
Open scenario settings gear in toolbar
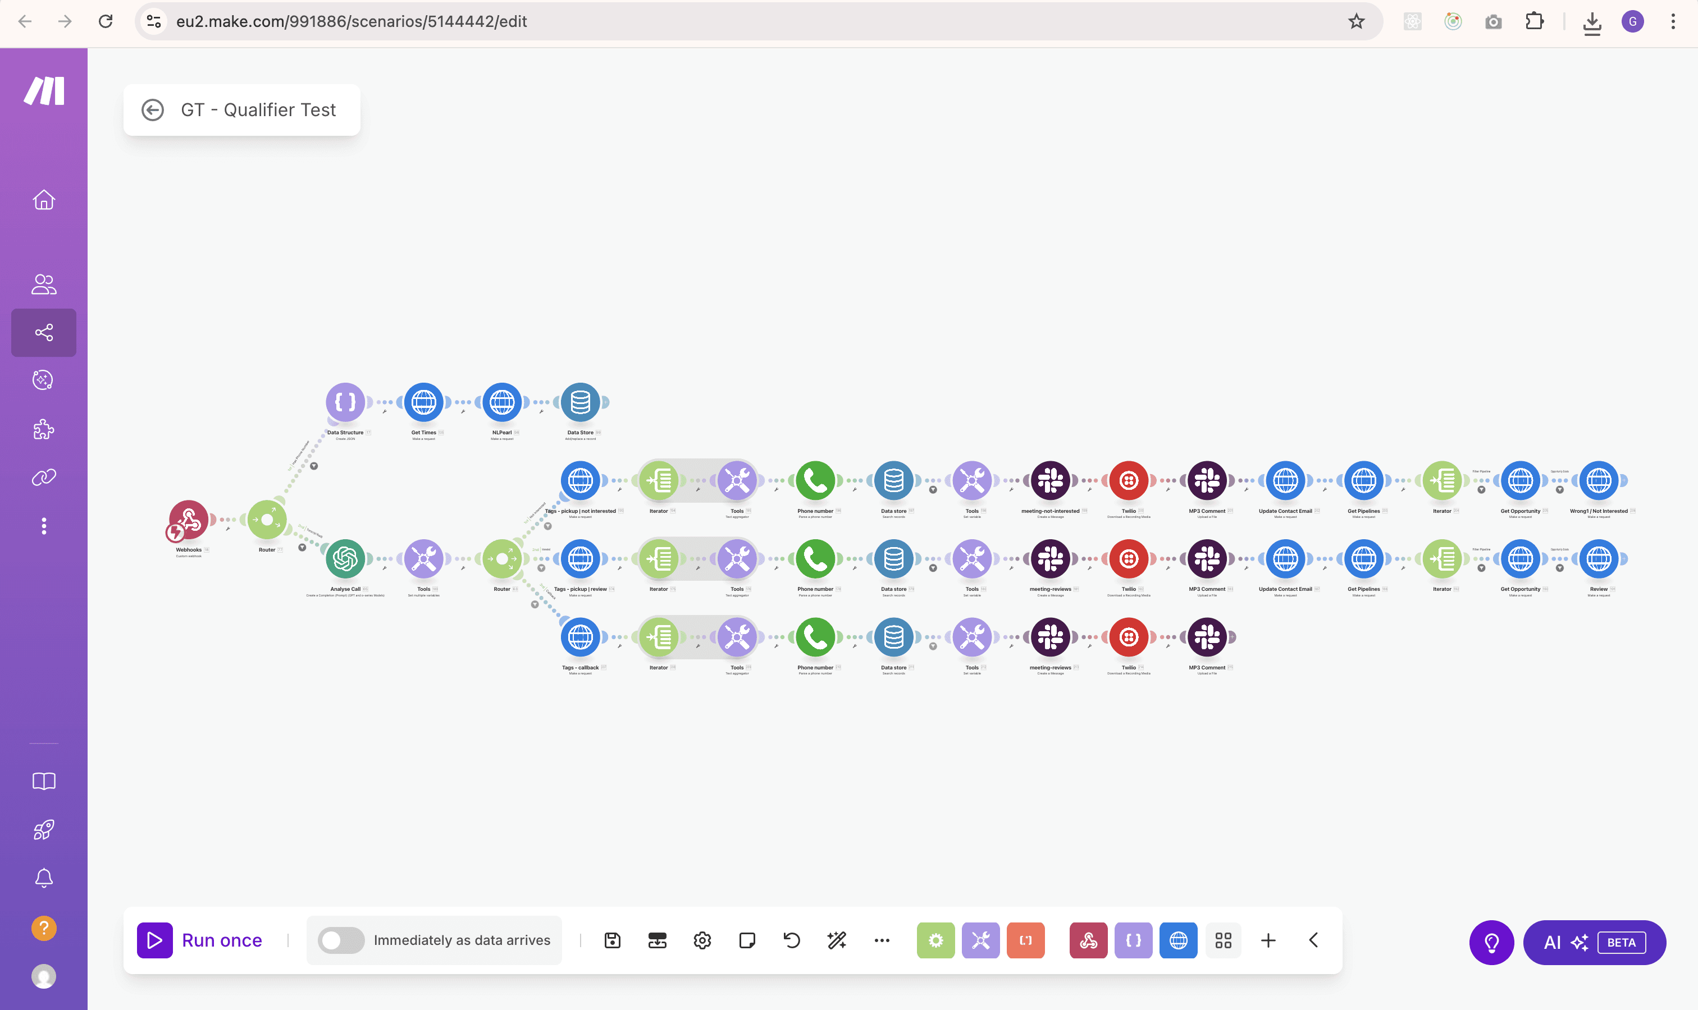coord(701,940)
